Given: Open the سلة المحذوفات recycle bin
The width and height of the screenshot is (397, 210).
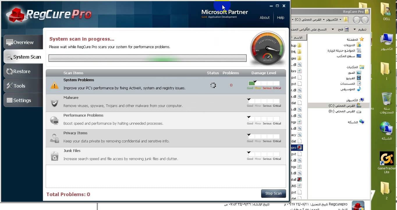Looking at the screenshot, I should (387, 103).
